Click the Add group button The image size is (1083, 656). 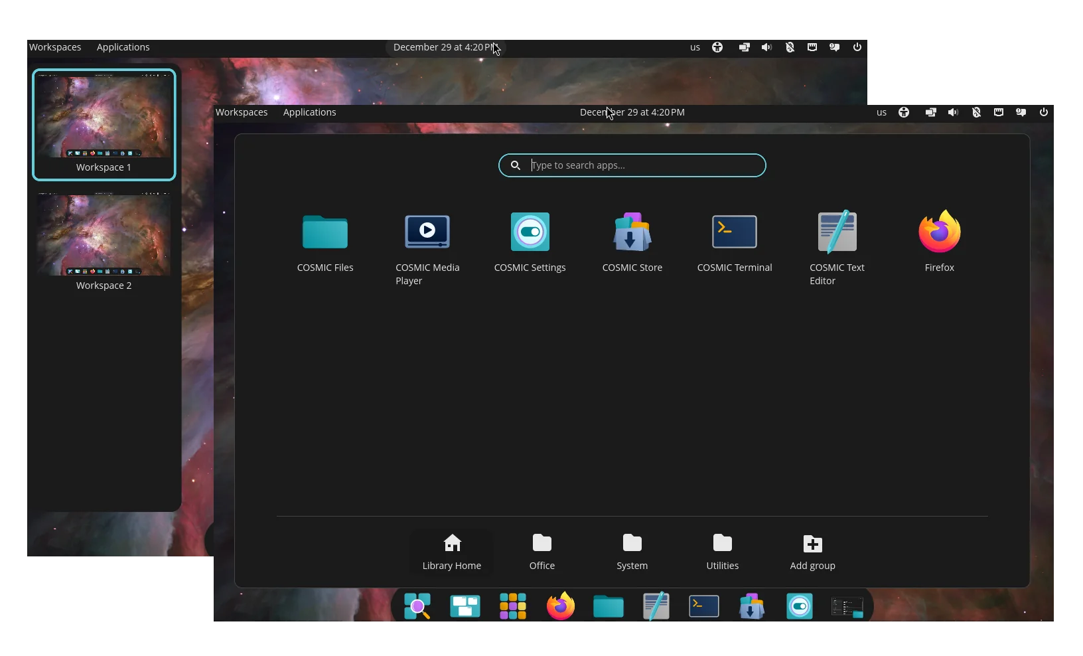point(813,552)
